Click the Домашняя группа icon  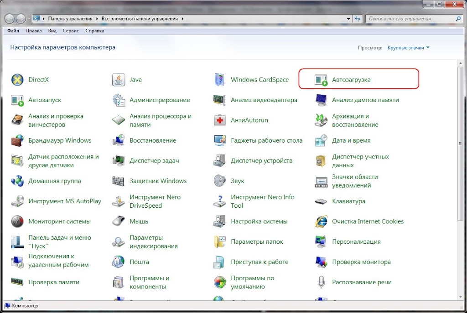point(17,181)
